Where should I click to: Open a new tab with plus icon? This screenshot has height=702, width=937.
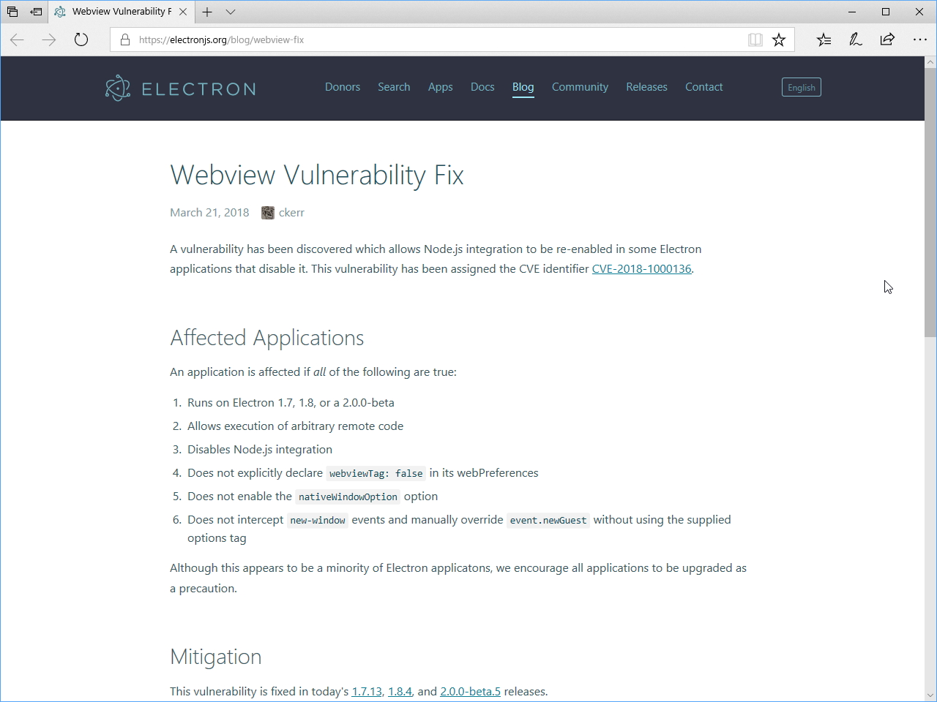point(207,12)
